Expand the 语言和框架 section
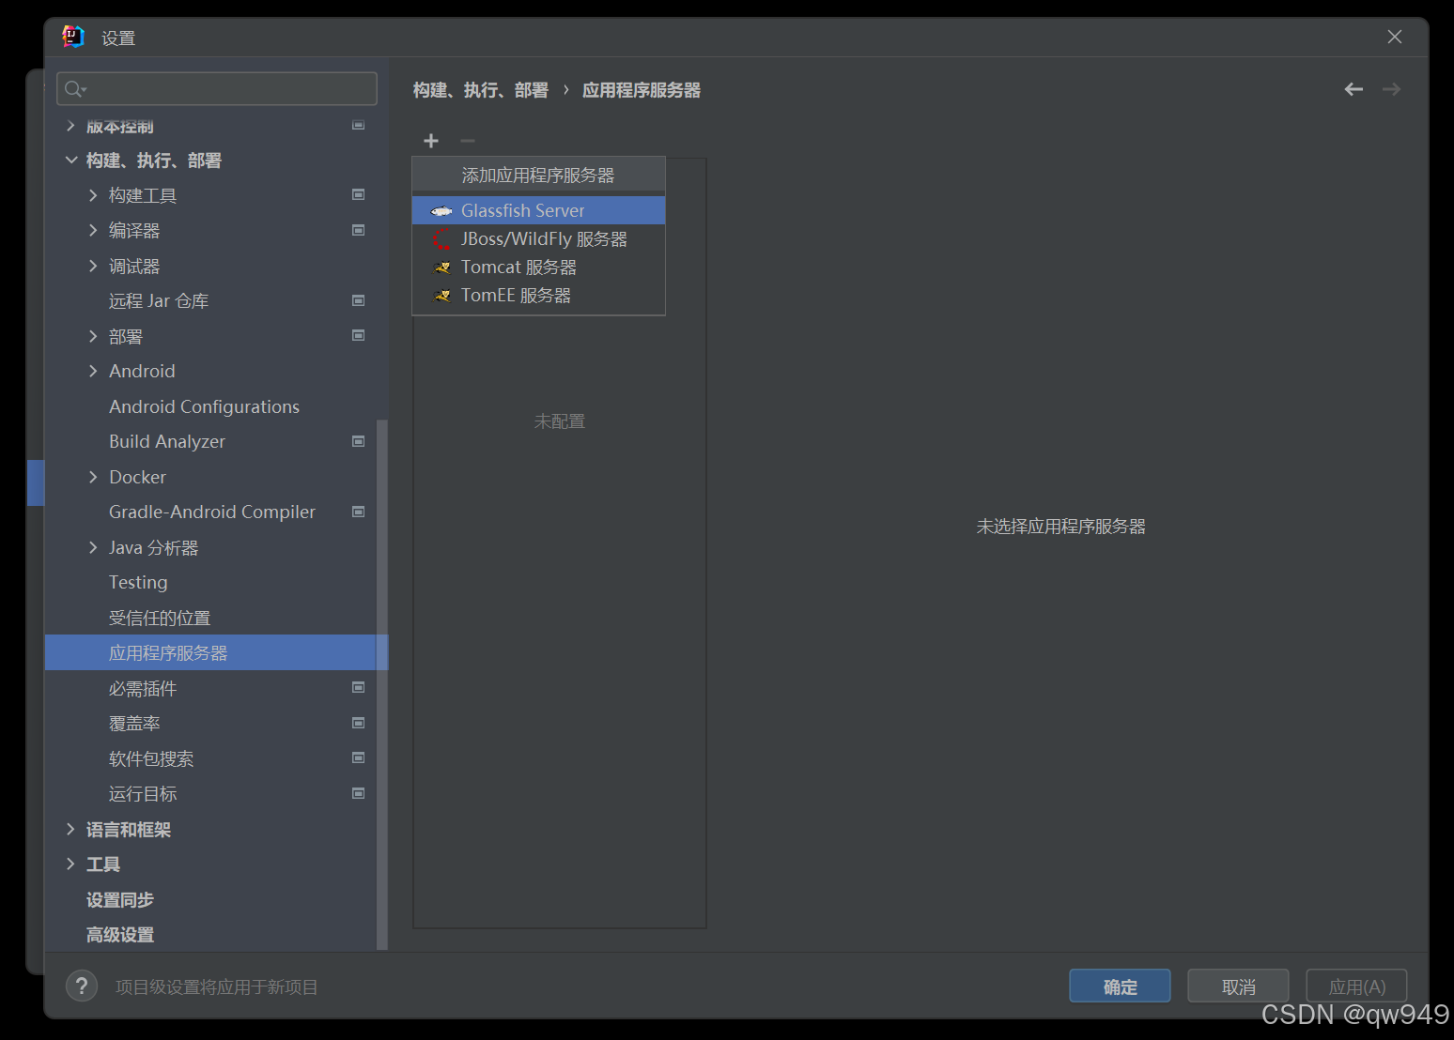The width and height of the screenshot is (1454, 1040). 70,829
